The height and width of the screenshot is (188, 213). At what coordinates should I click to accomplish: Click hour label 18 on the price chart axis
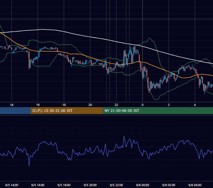[64, 105]
